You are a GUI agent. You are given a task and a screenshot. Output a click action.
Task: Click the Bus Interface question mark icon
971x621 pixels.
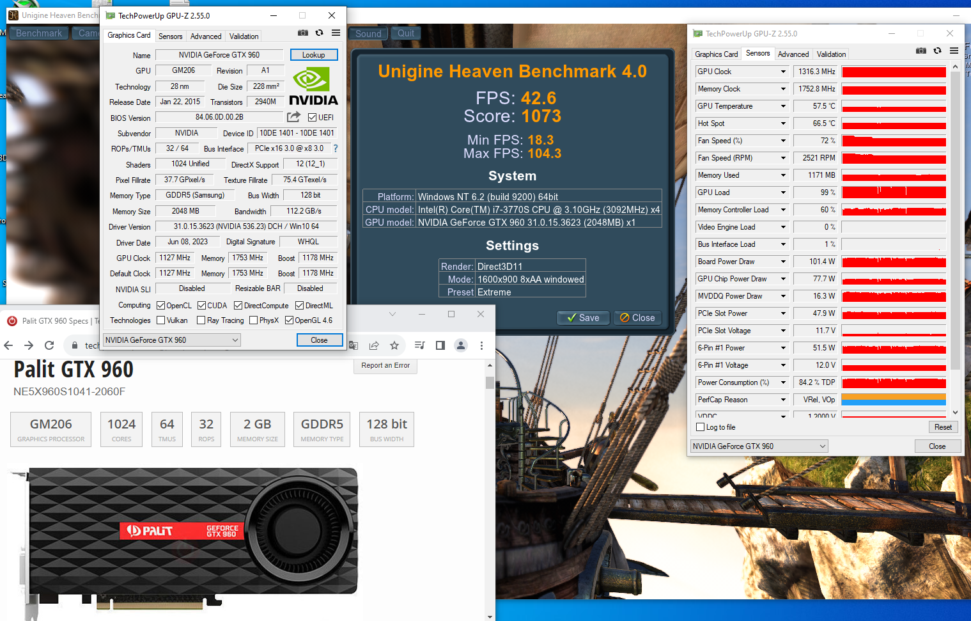point(335,148)
